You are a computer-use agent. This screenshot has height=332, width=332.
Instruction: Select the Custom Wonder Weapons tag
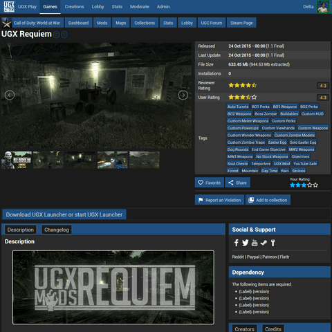[249, 135]
